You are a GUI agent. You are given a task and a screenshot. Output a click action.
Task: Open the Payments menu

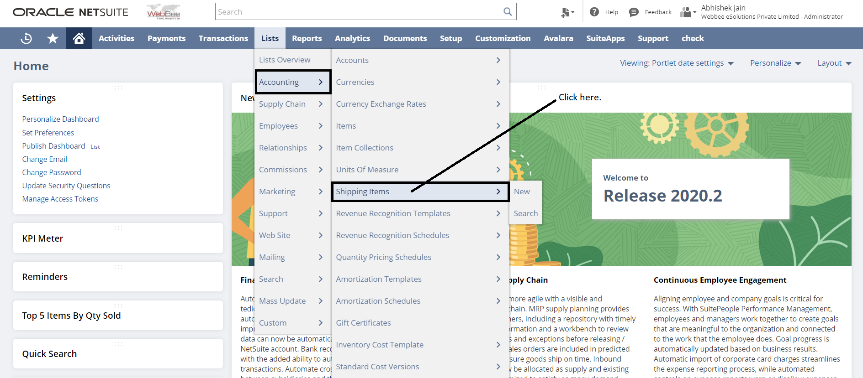point(166,38)
